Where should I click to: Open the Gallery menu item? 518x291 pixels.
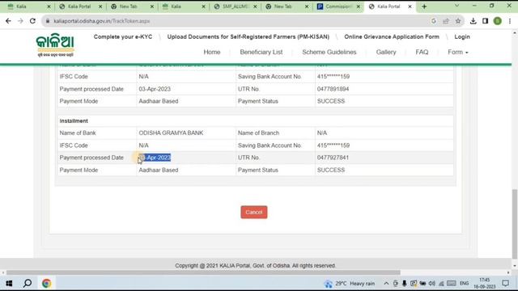click(x=386, y=52)
